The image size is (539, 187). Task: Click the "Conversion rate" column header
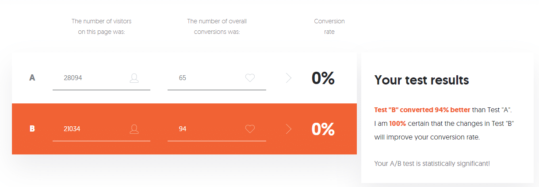[329, 26]
